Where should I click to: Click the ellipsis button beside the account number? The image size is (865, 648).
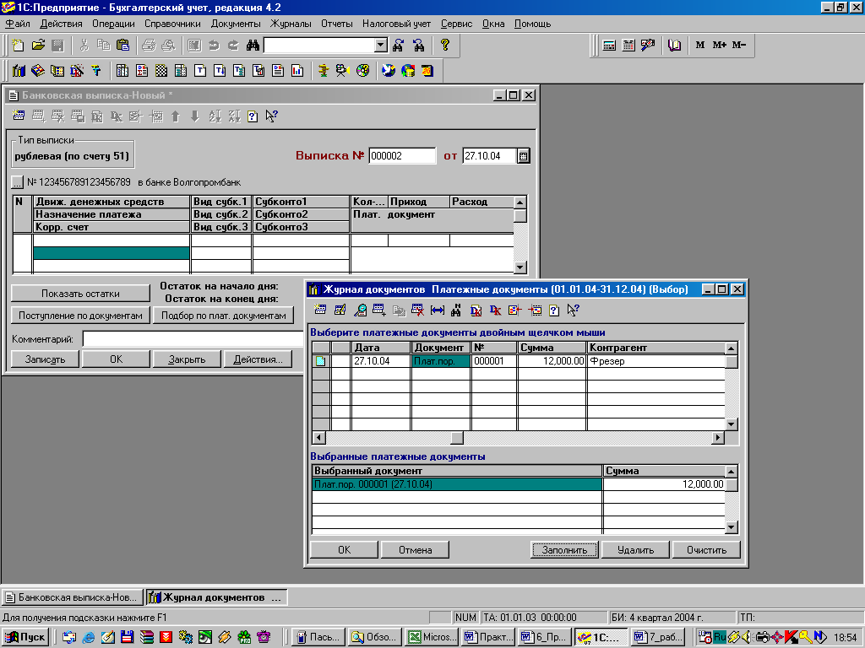tap(17, 182)
